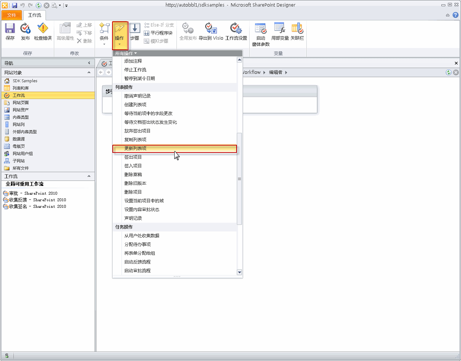This screenshot has width=461, height=361.
Task: Open the 文件 (File) tab
Action: coord(12,15)
